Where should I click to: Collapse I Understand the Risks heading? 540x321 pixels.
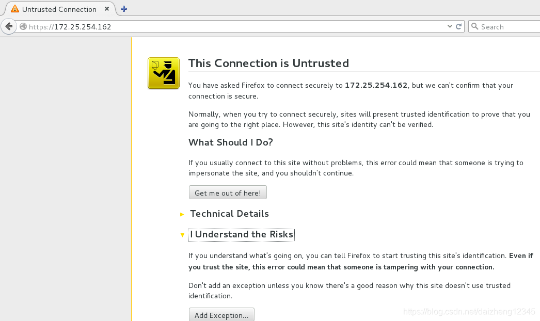coord(242,234)
